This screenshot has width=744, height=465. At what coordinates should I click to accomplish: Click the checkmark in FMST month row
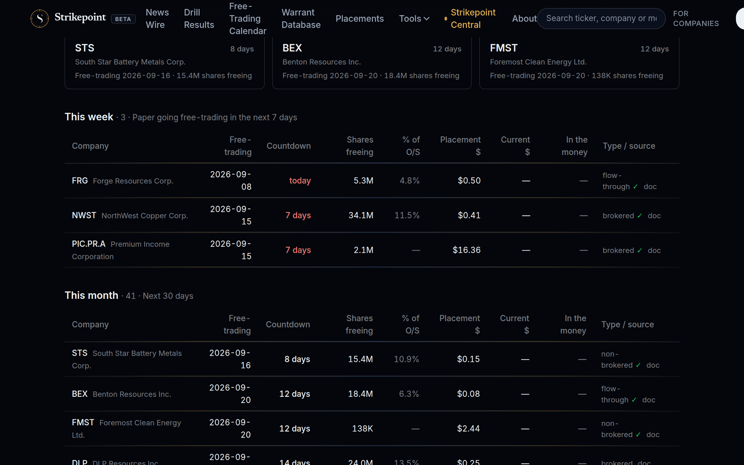[x=638, y=435]
